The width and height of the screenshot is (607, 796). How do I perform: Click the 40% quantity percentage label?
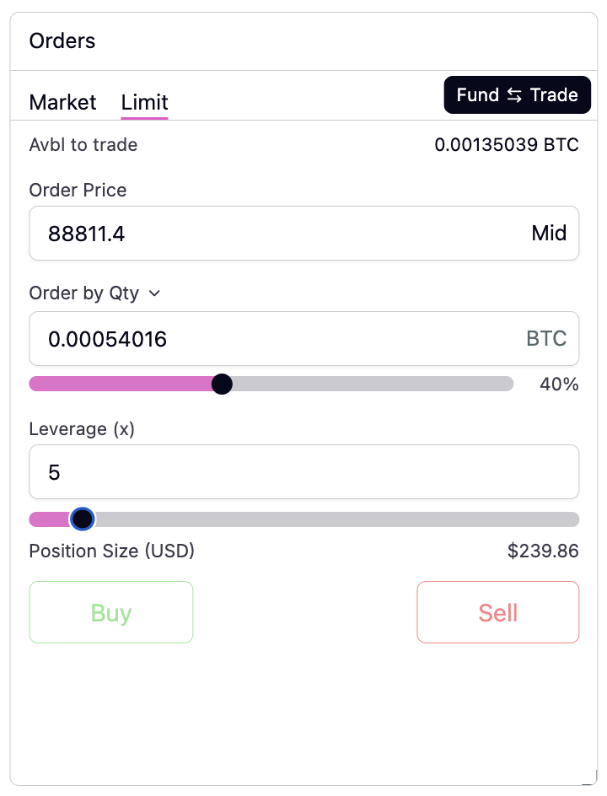click(x=559, y=385)
